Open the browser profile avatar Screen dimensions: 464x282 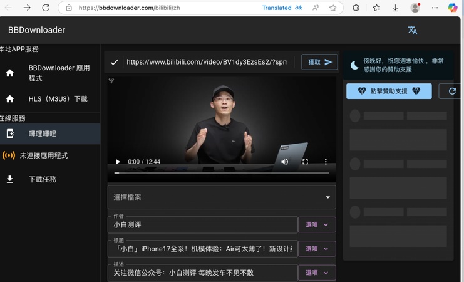click(415, 8)
